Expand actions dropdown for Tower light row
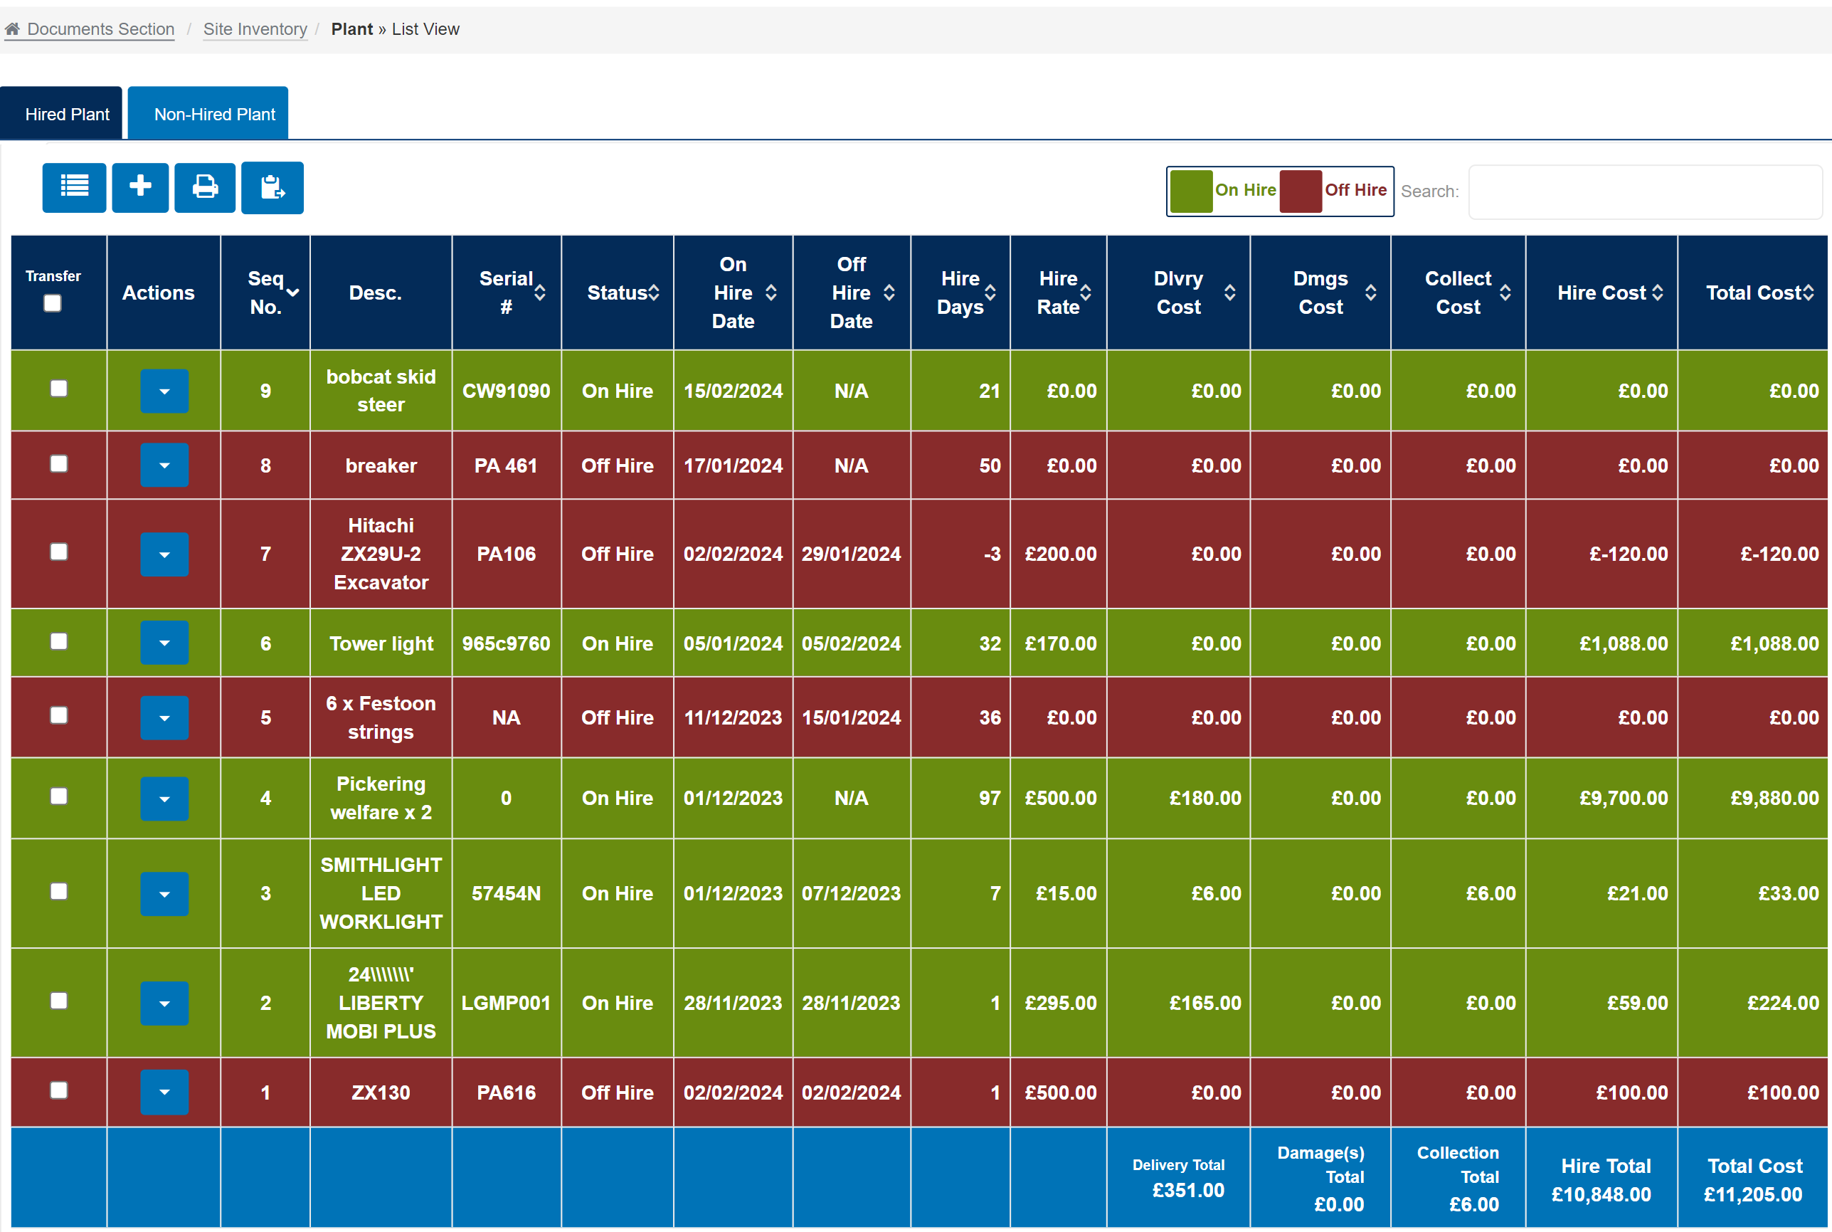The height and width of the screenshot is (1232, 1832). click(164, 643)
